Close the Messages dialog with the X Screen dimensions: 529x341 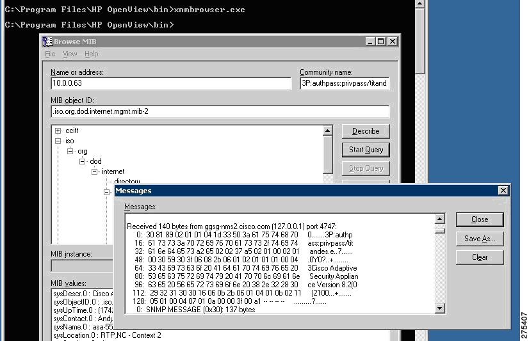click(503, 191)
